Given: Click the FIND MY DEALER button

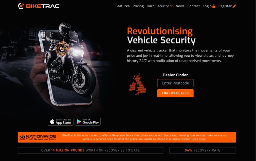Looking at the screenshot, I should 175,93.
